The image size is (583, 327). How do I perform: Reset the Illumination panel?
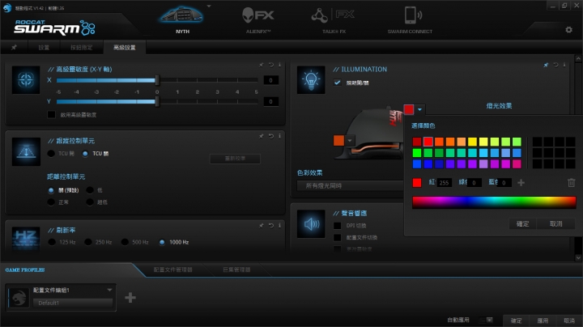click(x=555, y=65)
